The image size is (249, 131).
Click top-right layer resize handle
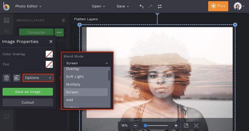(x=235, y=25)
